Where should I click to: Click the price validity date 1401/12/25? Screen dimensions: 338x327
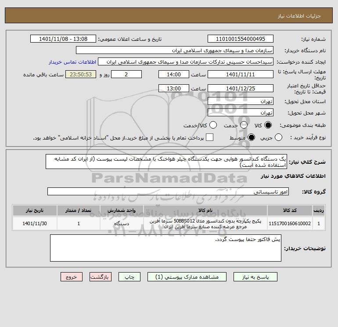(241, 88)
